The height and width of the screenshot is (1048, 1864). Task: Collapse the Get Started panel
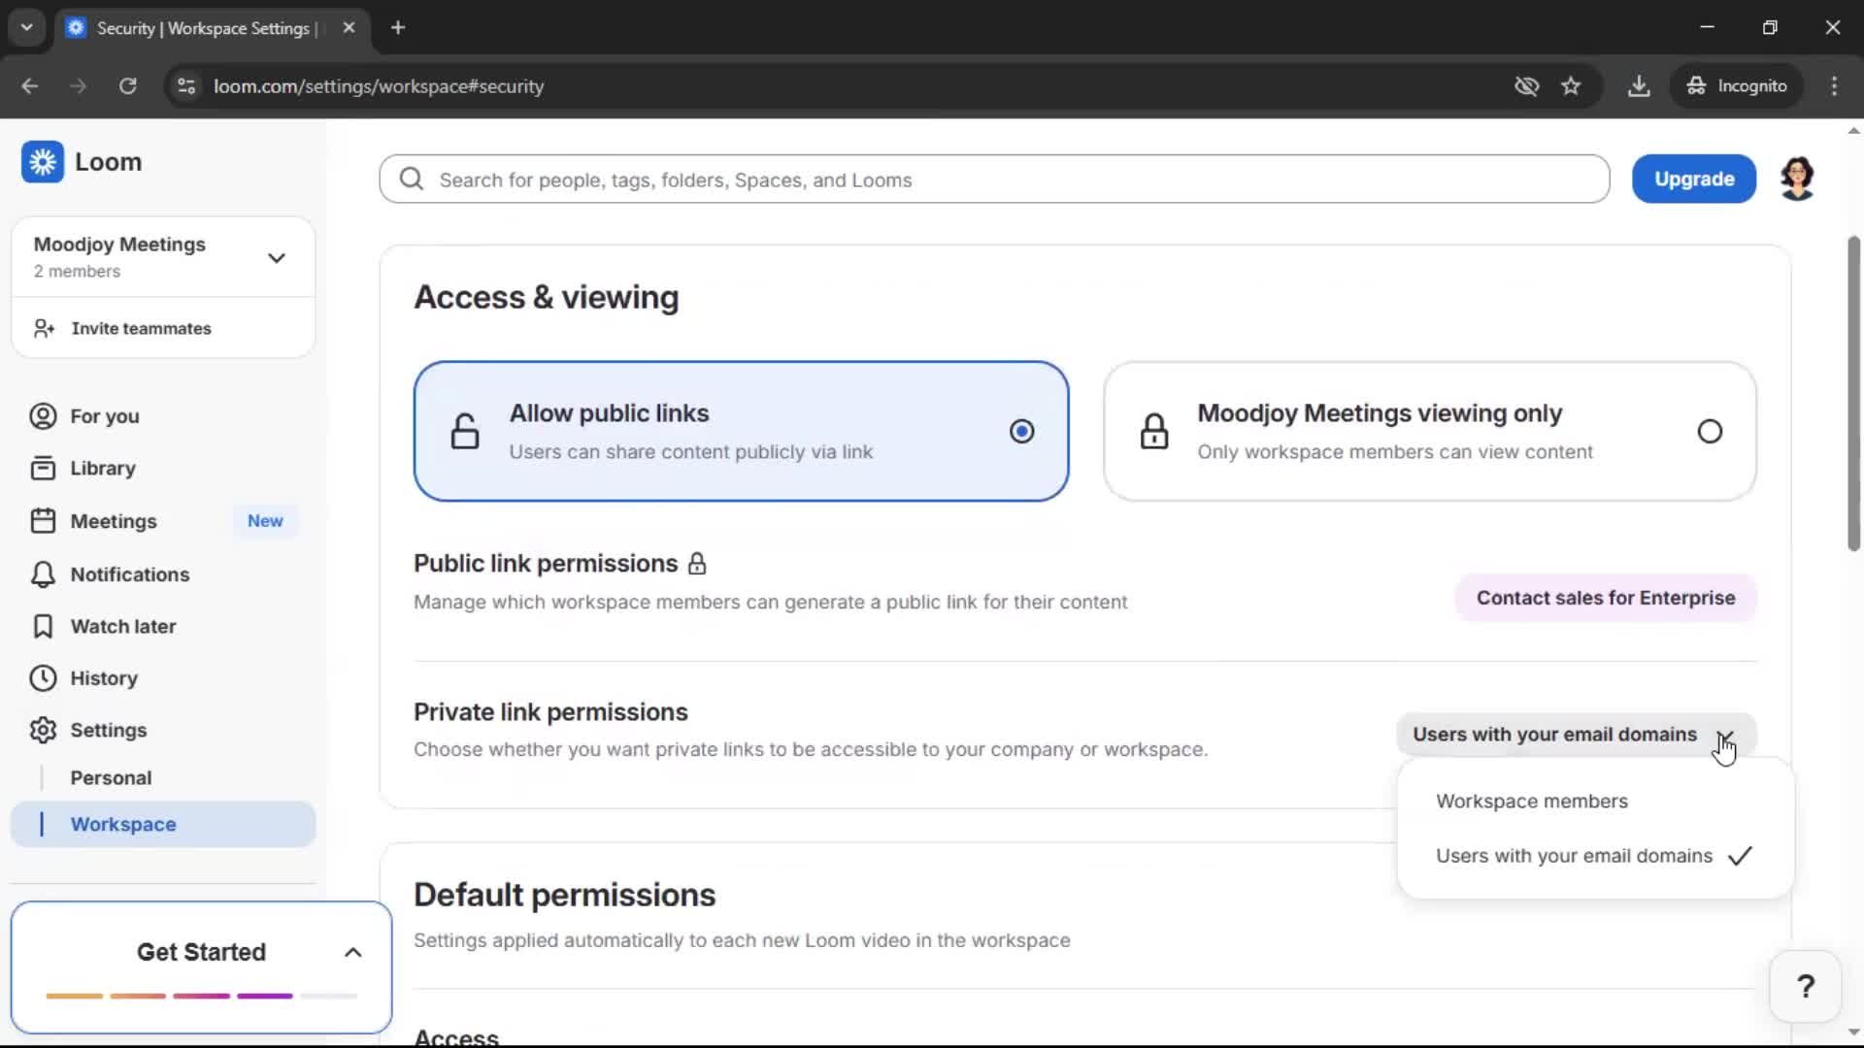pyautogui.click(x=351, y=952)
